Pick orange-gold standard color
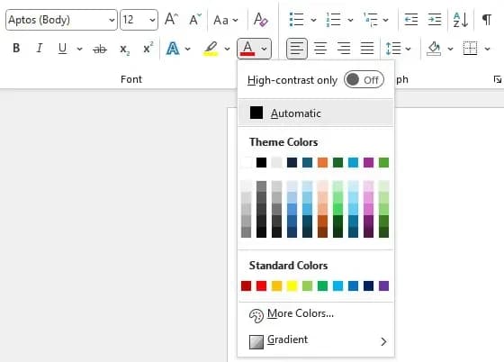Image resolution: width=504 pixels, height=362 pixels. (x=276, y=285)
